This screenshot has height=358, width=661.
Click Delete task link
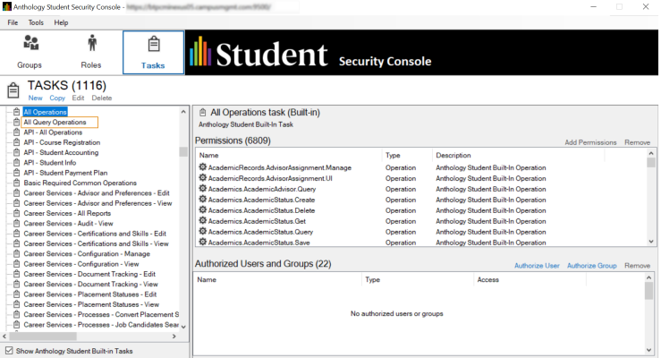102,98
